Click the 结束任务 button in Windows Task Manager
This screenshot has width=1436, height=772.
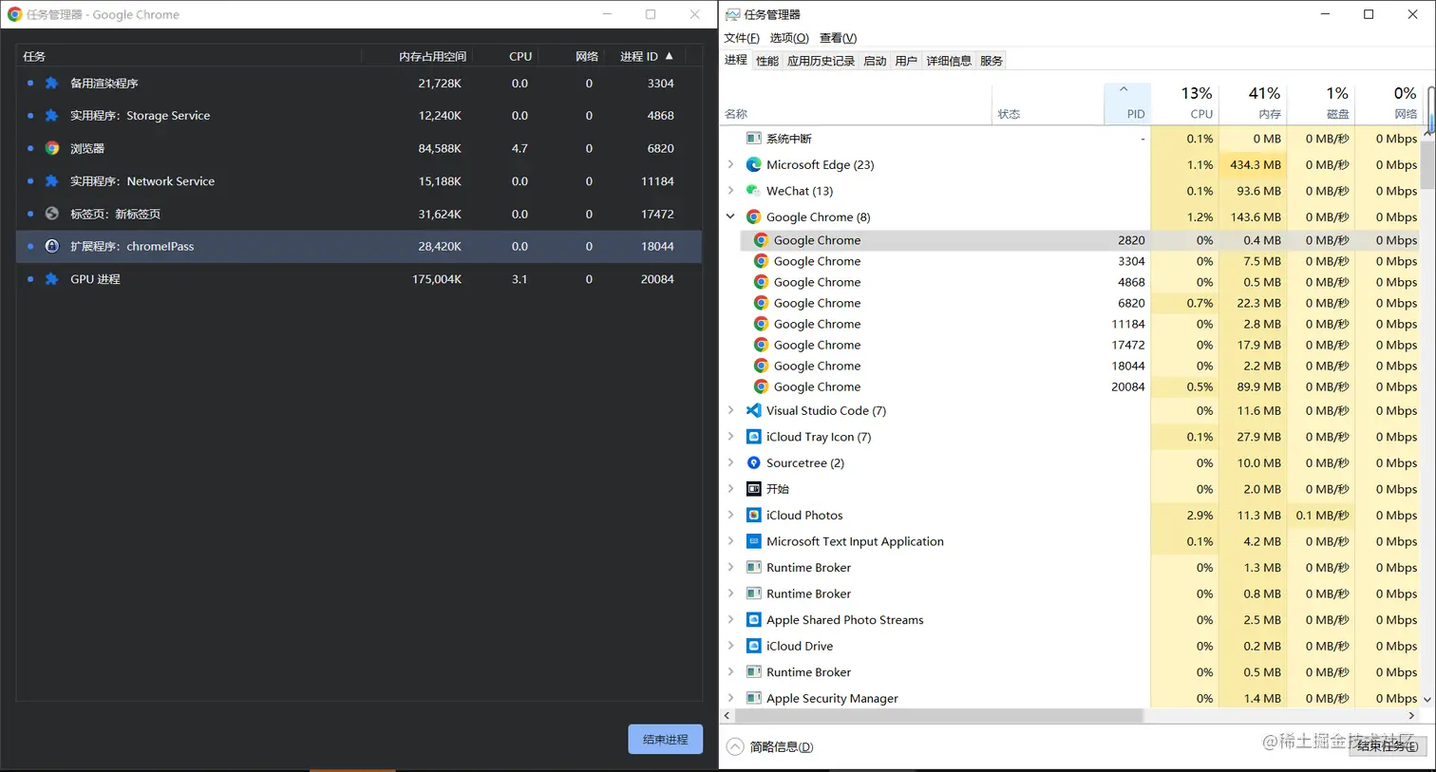[x=1387, y=746]
